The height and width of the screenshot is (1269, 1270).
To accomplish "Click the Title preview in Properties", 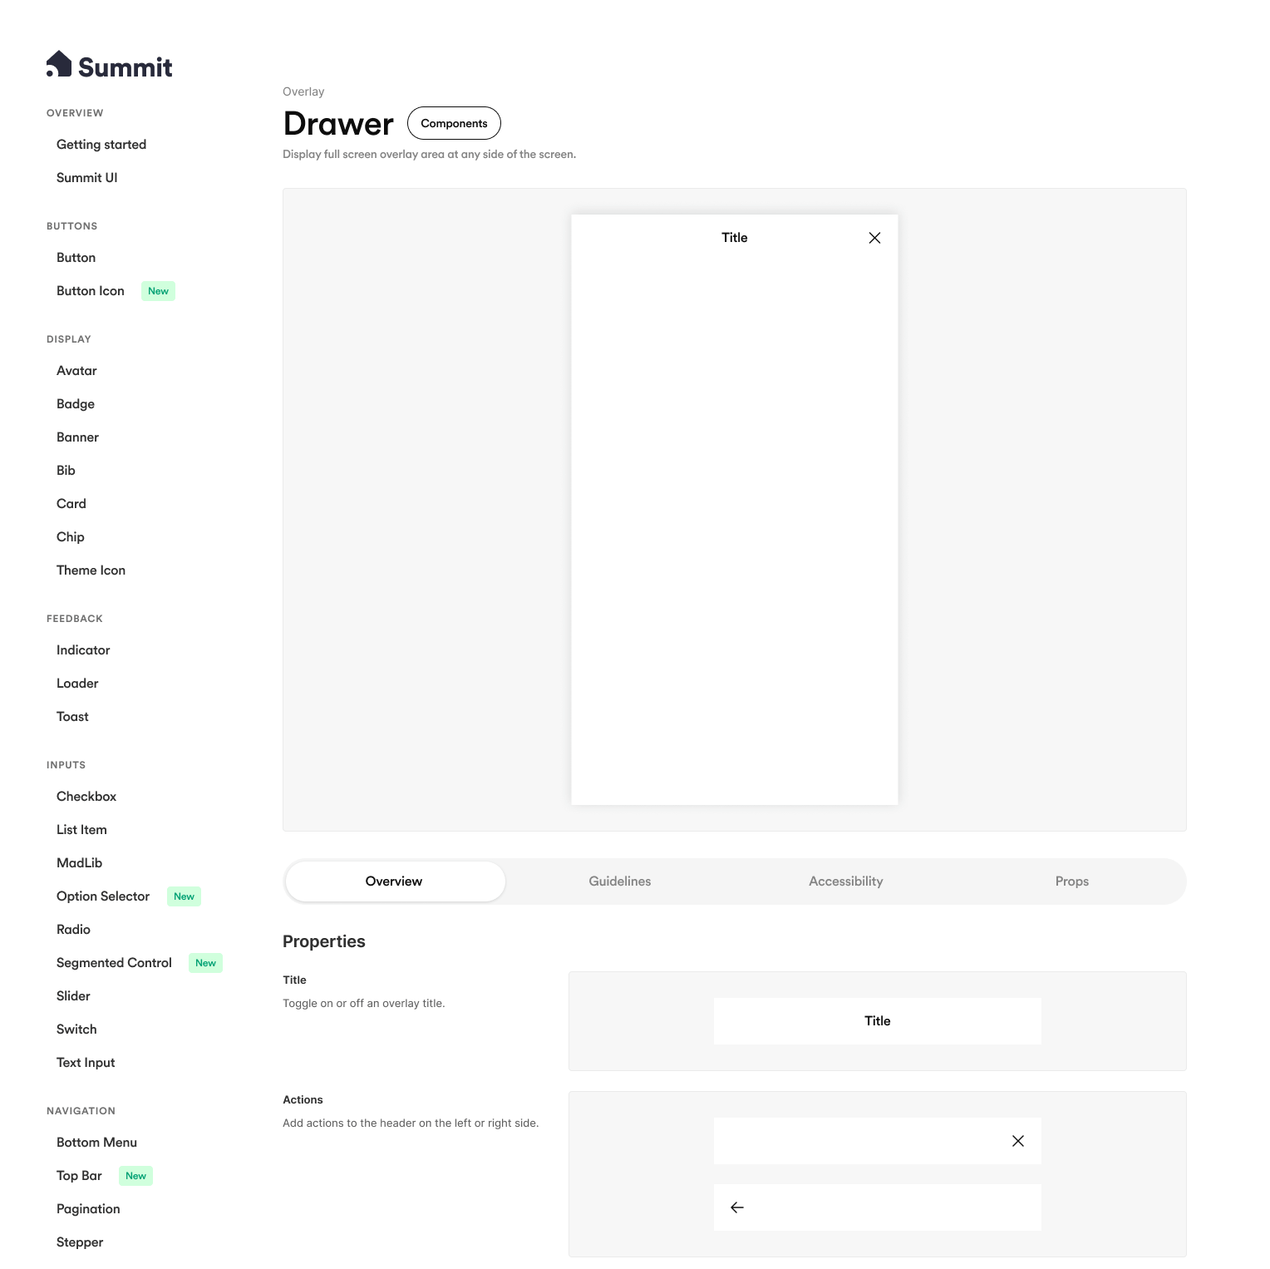I will pos(877,1021).
